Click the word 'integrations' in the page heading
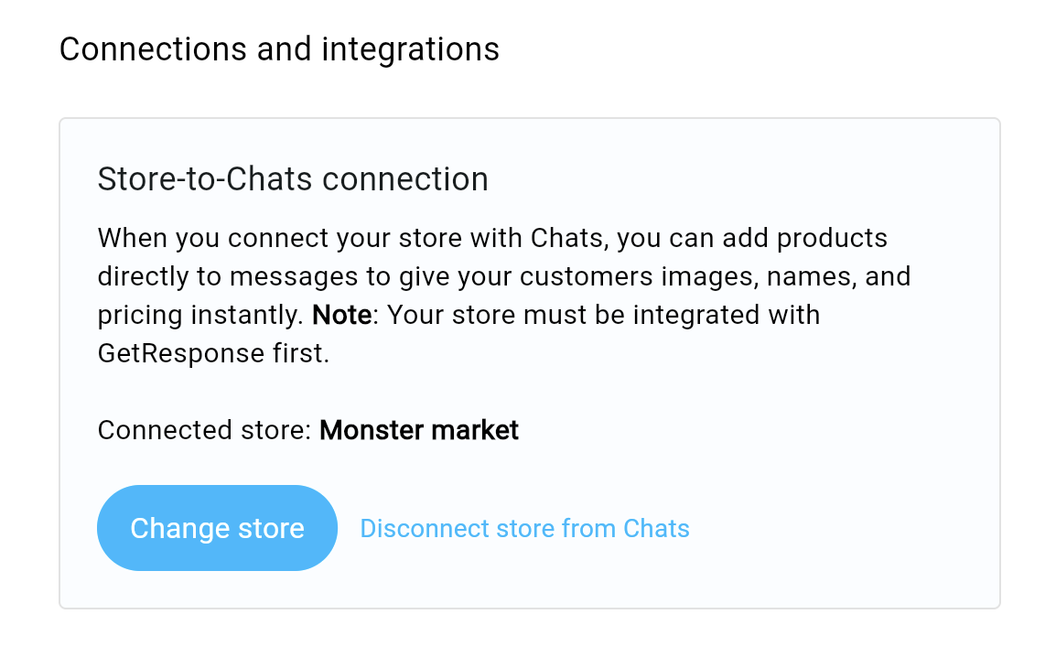Viewport: 1056px width, 668px height. point(410,48)
